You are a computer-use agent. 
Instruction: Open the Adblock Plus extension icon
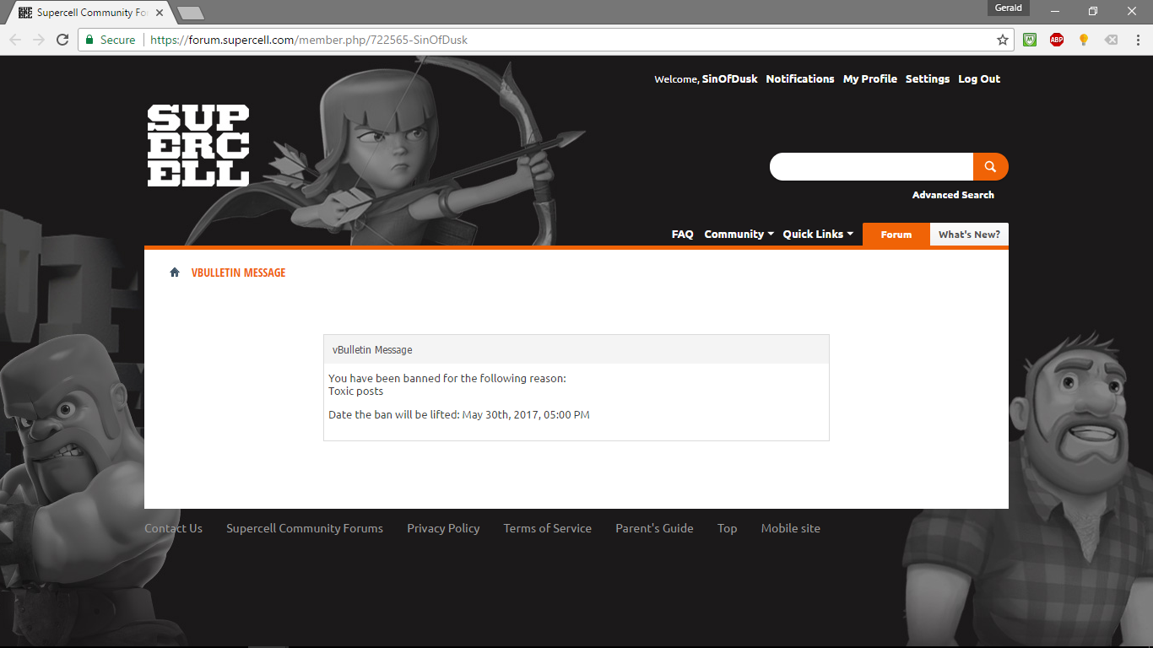tap(1057, 40)
